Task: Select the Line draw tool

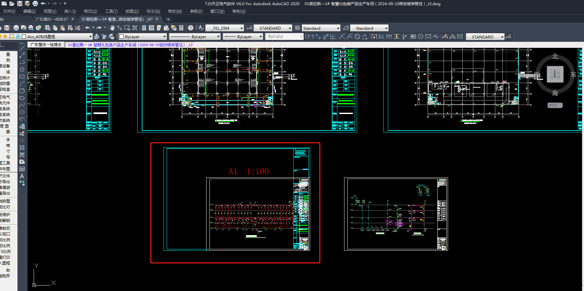Action: [x=22, y=48]
